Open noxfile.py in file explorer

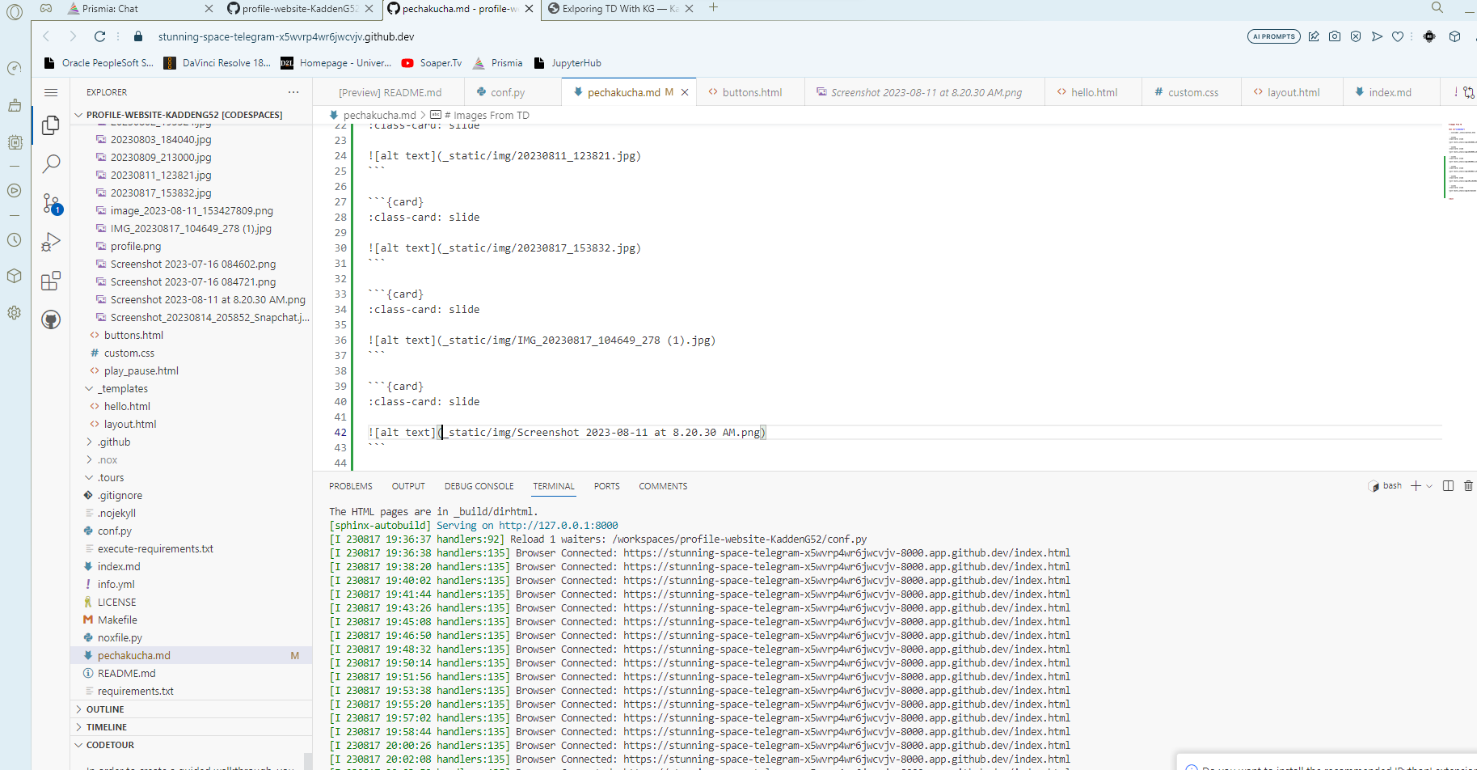click(x=120, y=637)
